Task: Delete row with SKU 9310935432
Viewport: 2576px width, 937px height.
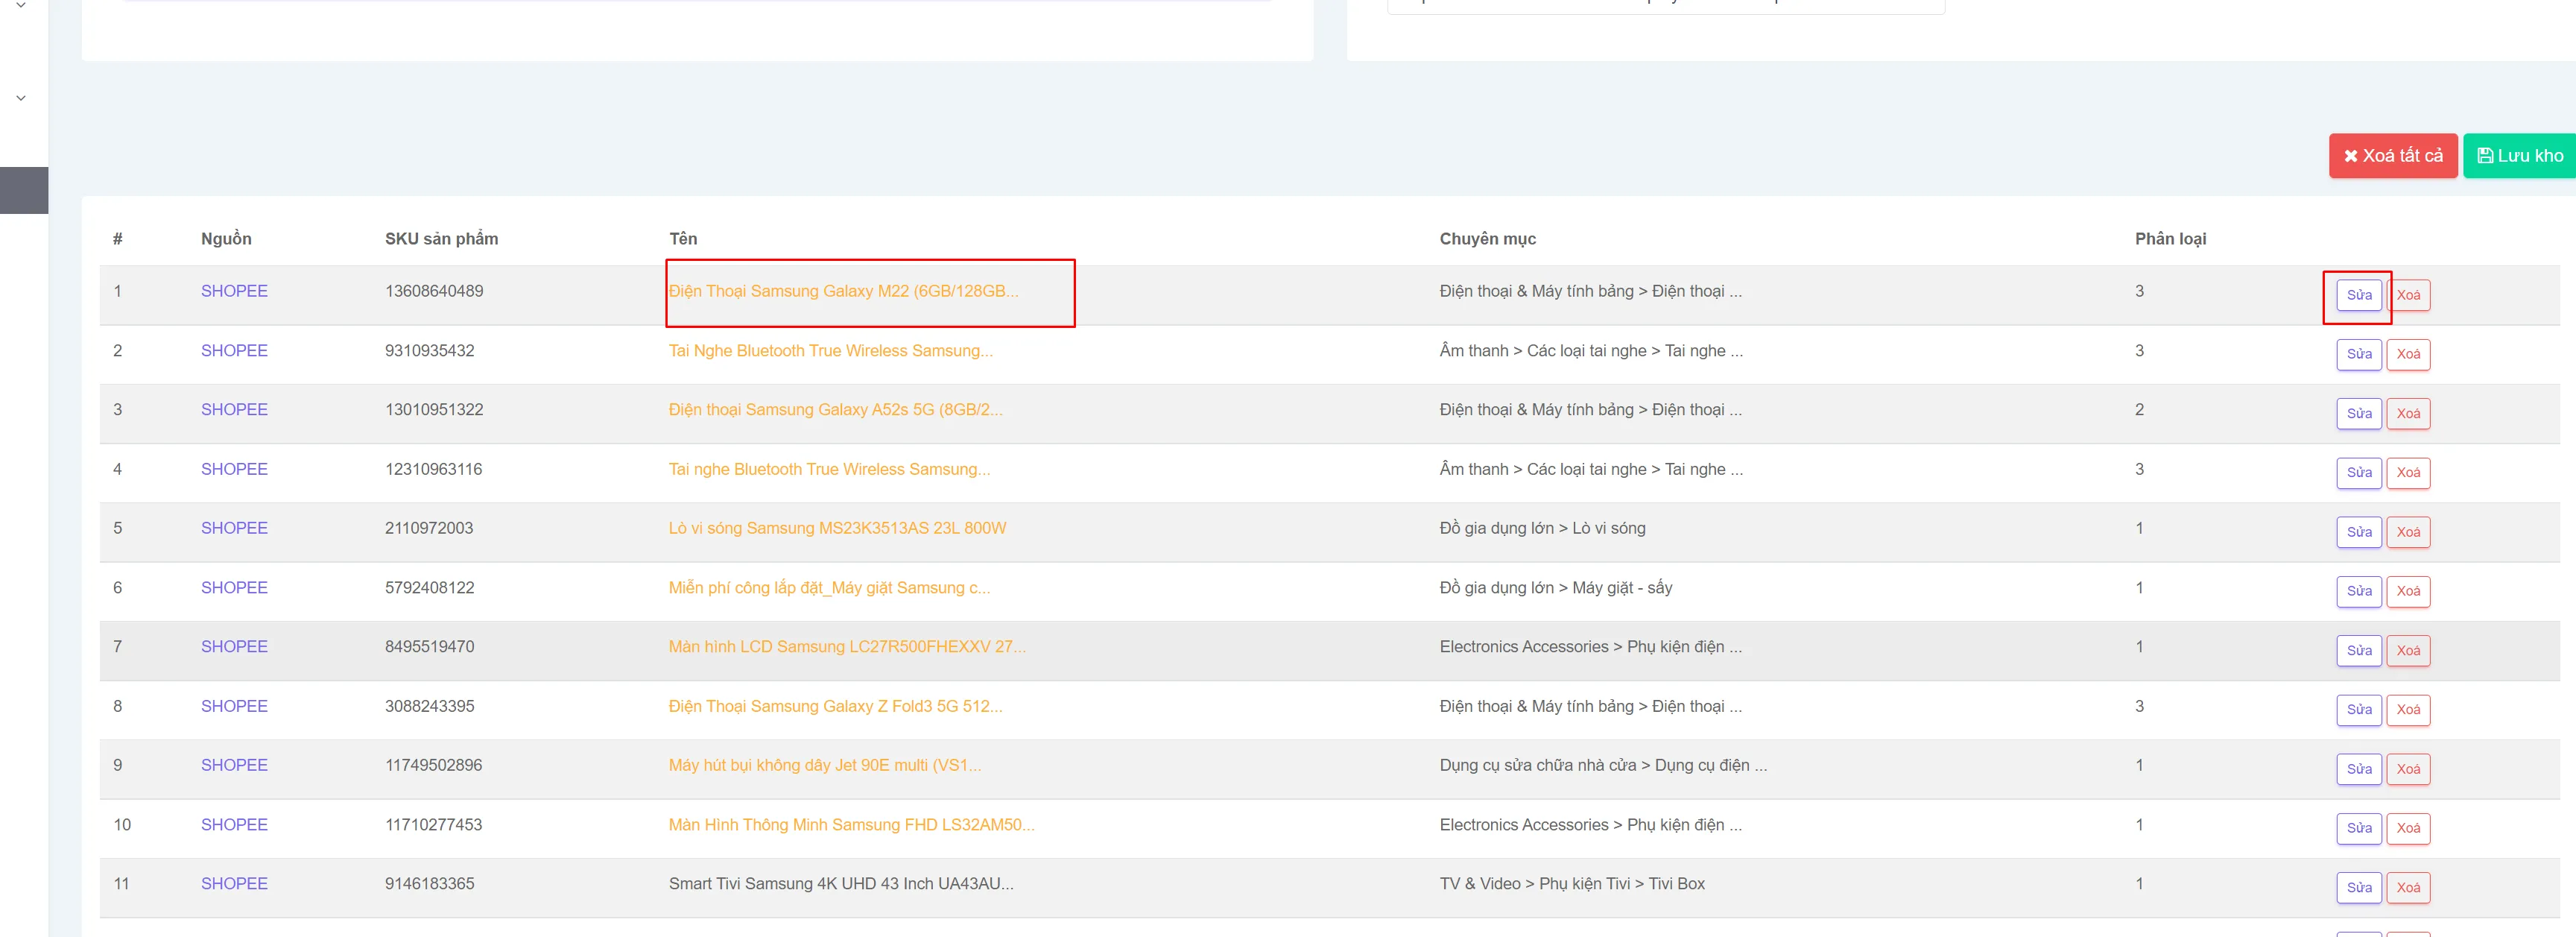Action: click(x=2408, y=354)
